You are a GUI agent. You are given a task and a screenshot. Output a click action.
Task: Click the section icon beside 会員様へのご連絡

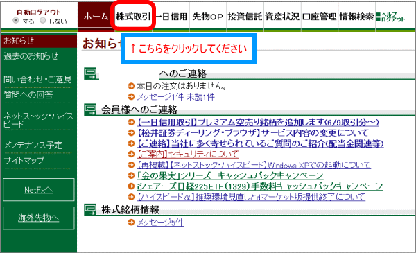coord(90,110)
